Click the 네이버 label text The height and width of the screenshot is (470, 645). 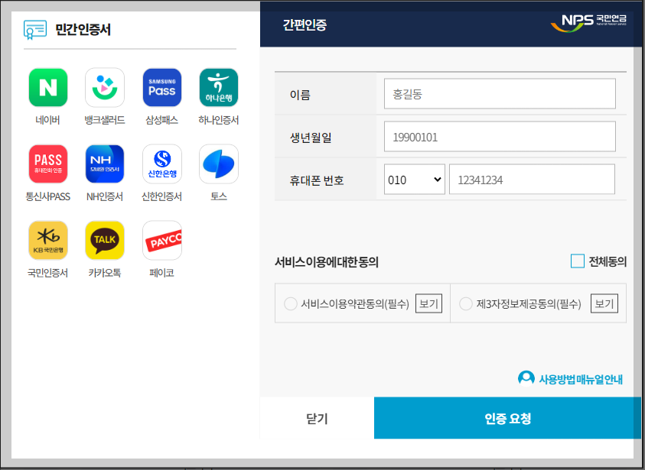(x=47, y=121)
